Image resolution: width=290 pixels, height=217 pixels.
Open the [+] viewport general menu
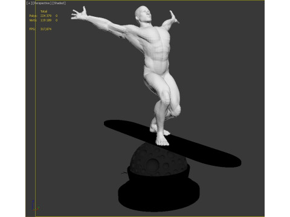[29, 3]
